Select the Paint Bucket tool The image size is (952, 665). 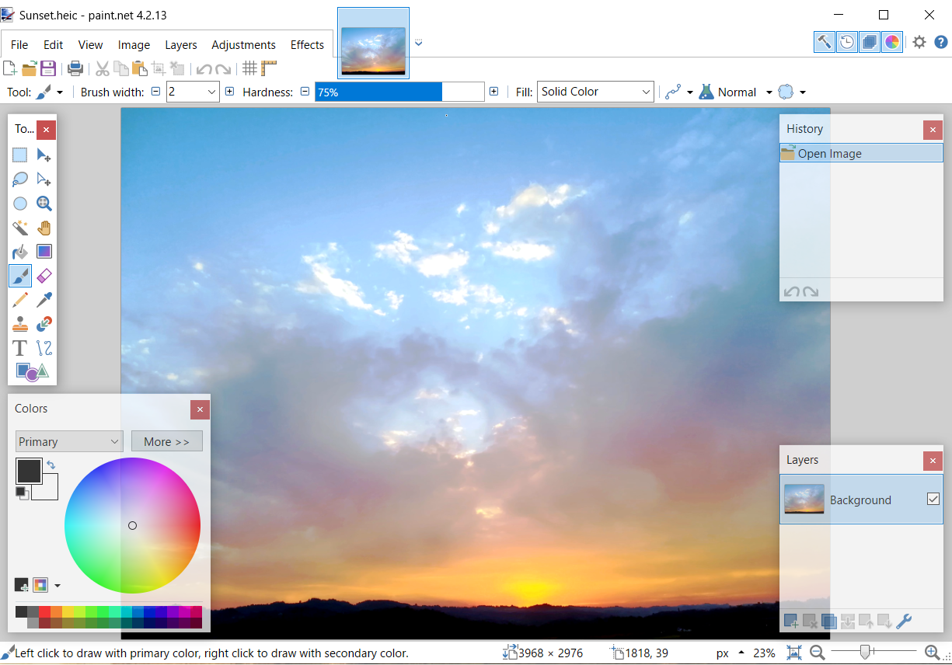20,252
